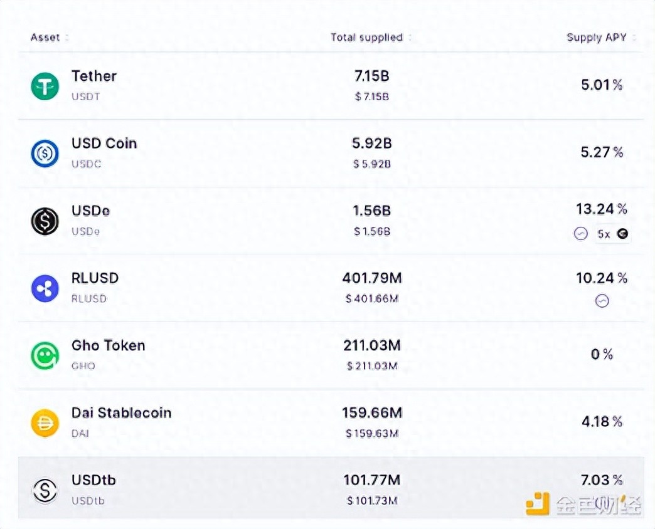Click the green Gho Token icon
This screenshot has width=655, height=529.
pyautogui.click(x=45, y=355)
